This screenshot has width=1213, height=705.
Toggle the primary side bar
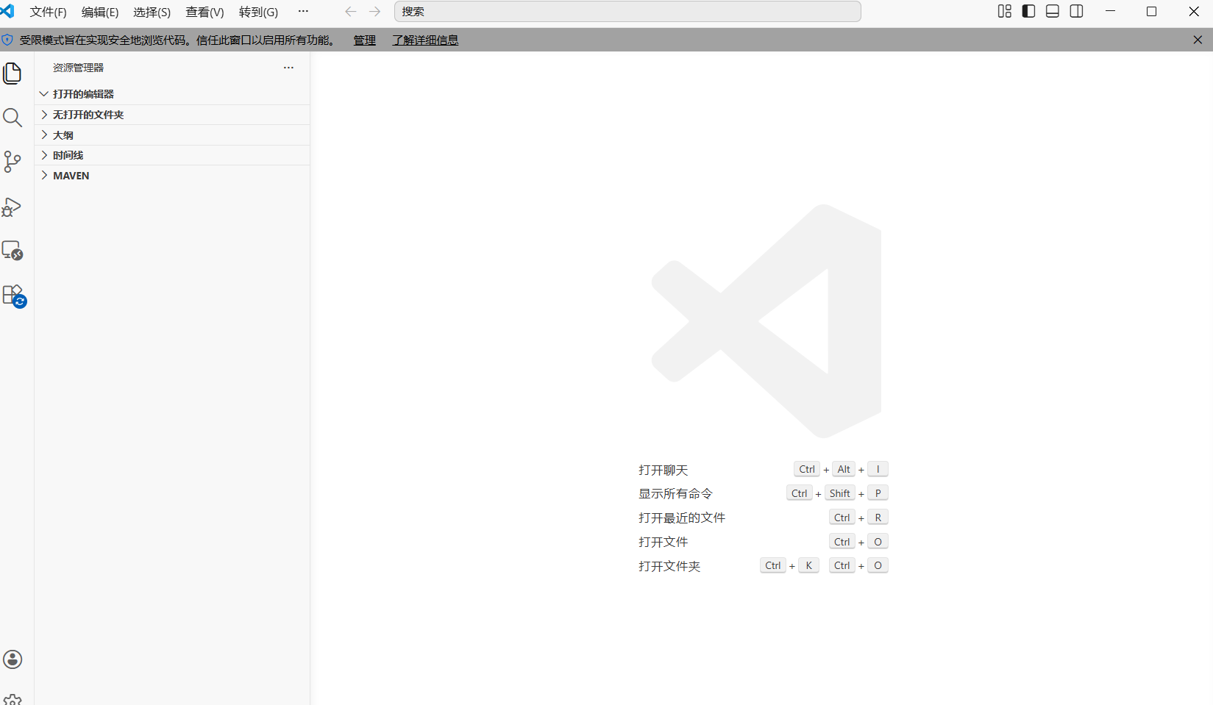point(1029,11)
